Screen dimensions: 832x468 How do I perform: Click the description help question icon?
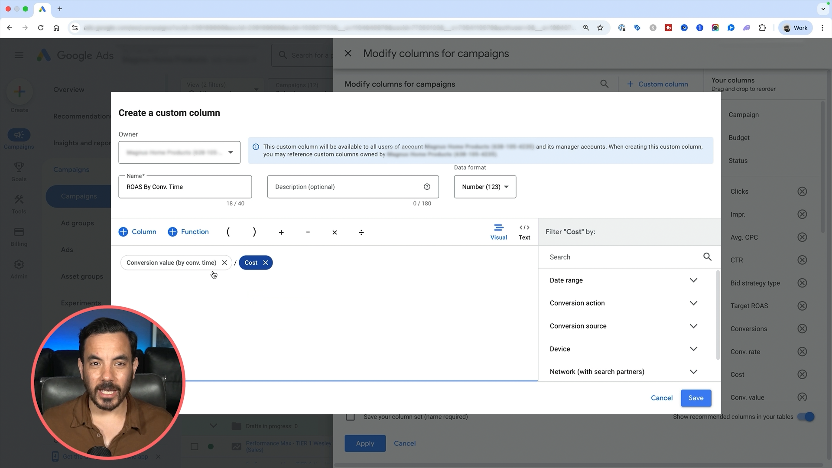click(x=427, y=187)
